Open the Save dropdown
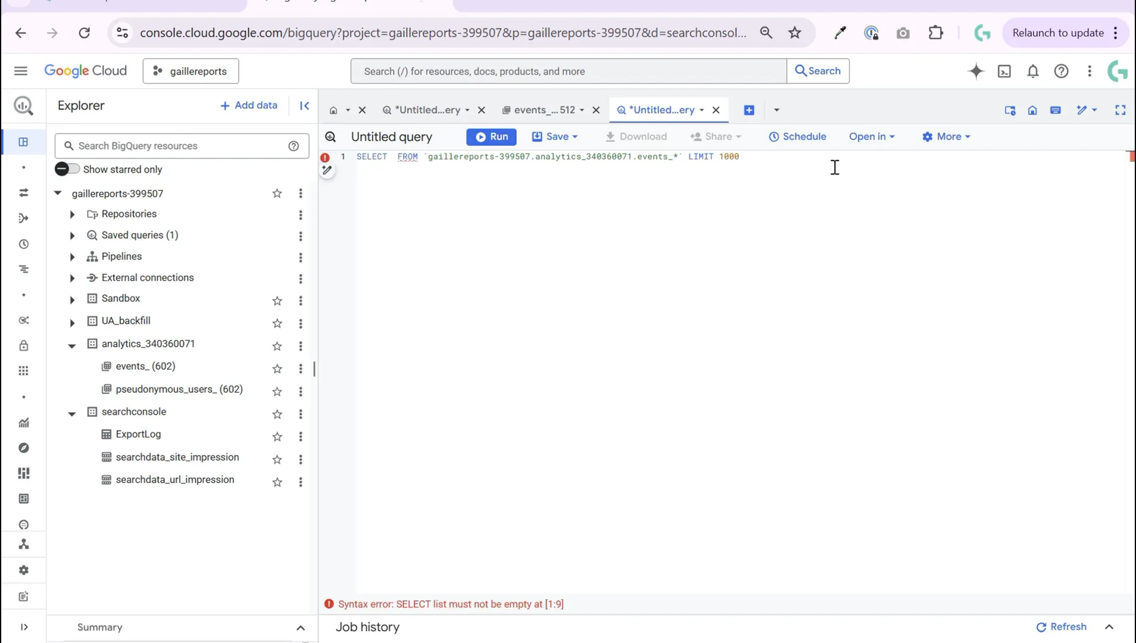The width and height of the screenshot is (1136, 643). 555,136
